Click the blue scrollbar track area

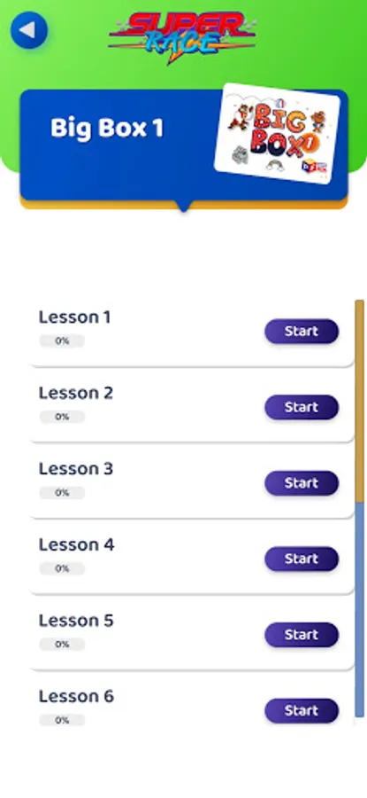359,610
